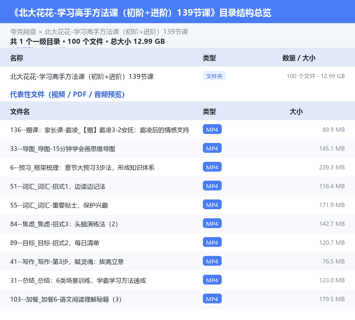Select the 239.3 MB size value
The width and height of the screenshot is (355, 320).
[x=332, y=167]
